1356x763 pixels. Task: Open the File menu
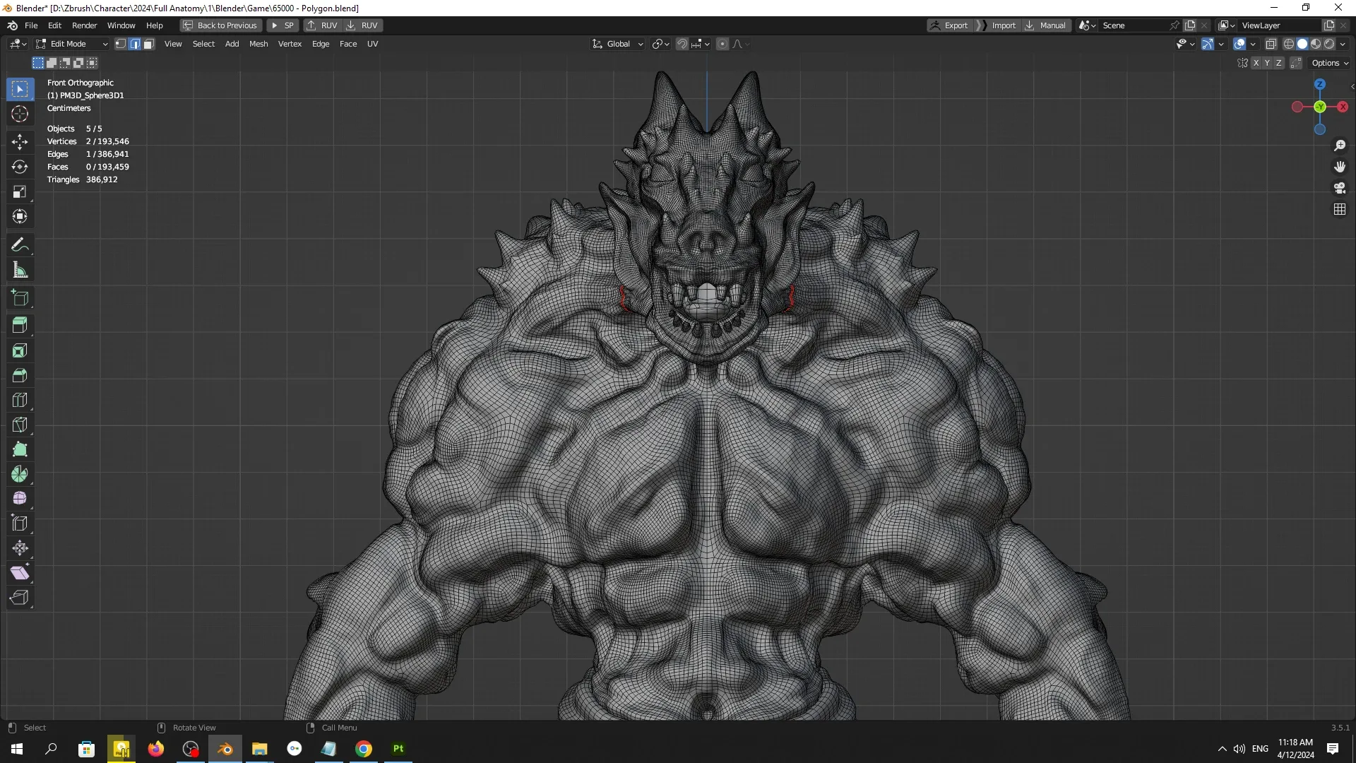point(31,25)
